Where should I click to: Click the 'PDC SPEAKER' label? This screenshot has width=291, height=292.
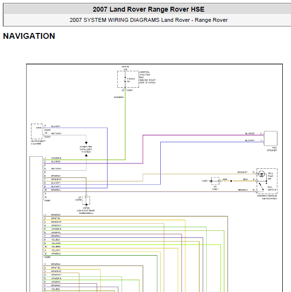pyautogui.click(x=272, y=149)
